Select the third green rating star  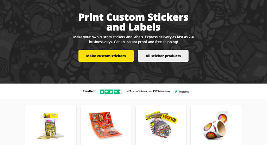click(x=111, y=92)
